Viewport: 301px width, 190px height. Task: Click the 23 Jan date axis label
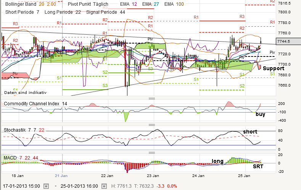(153, 176)
